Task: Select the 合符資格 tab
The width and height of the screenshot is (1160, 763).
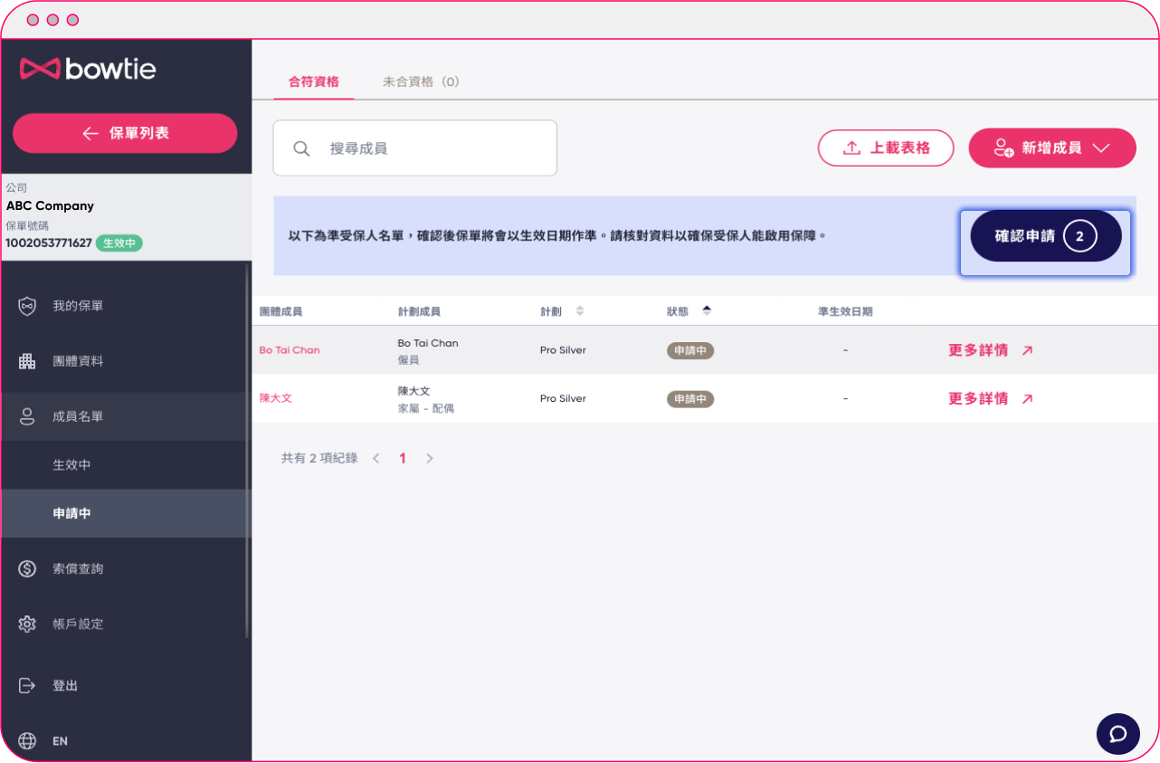Action: [313, 81]
